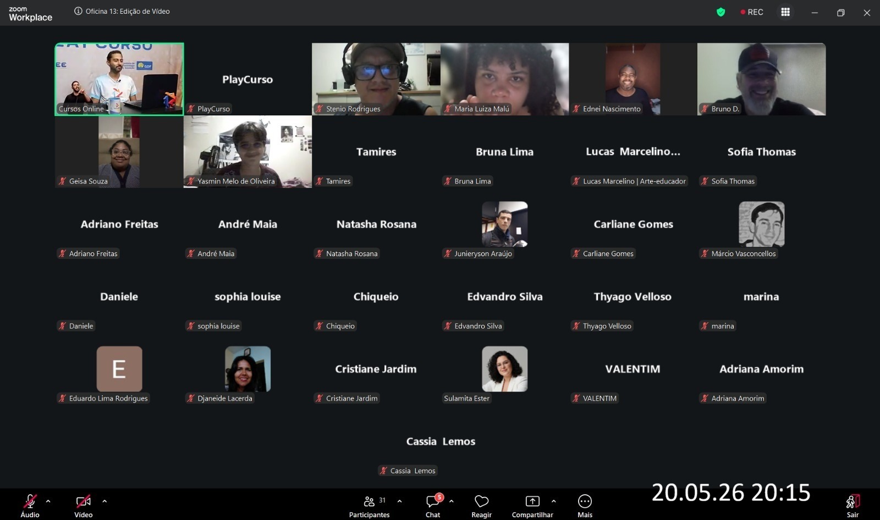Open the Participantes panel

[x=369, y=506]
